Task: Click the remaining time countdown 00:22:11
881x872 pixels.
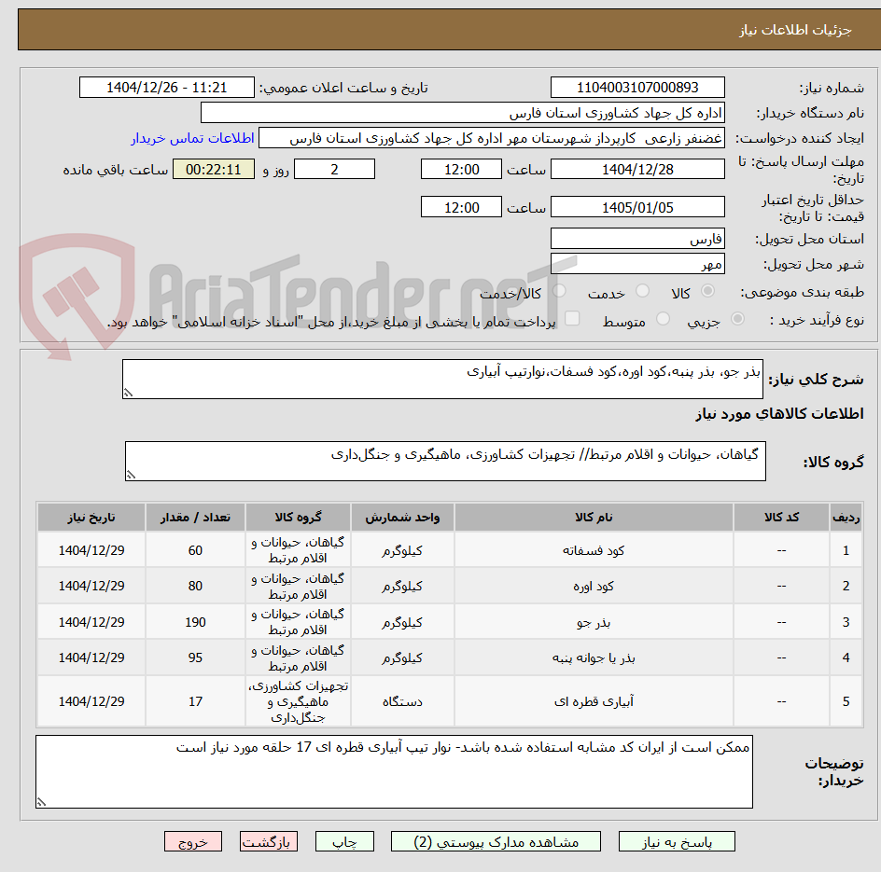Action: tap(214, 169)
